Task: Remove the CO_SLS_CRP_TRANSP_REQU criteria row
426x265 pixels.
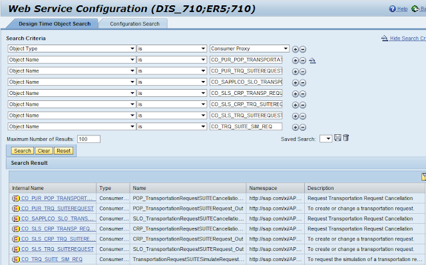Action: [x=303, y=94]
